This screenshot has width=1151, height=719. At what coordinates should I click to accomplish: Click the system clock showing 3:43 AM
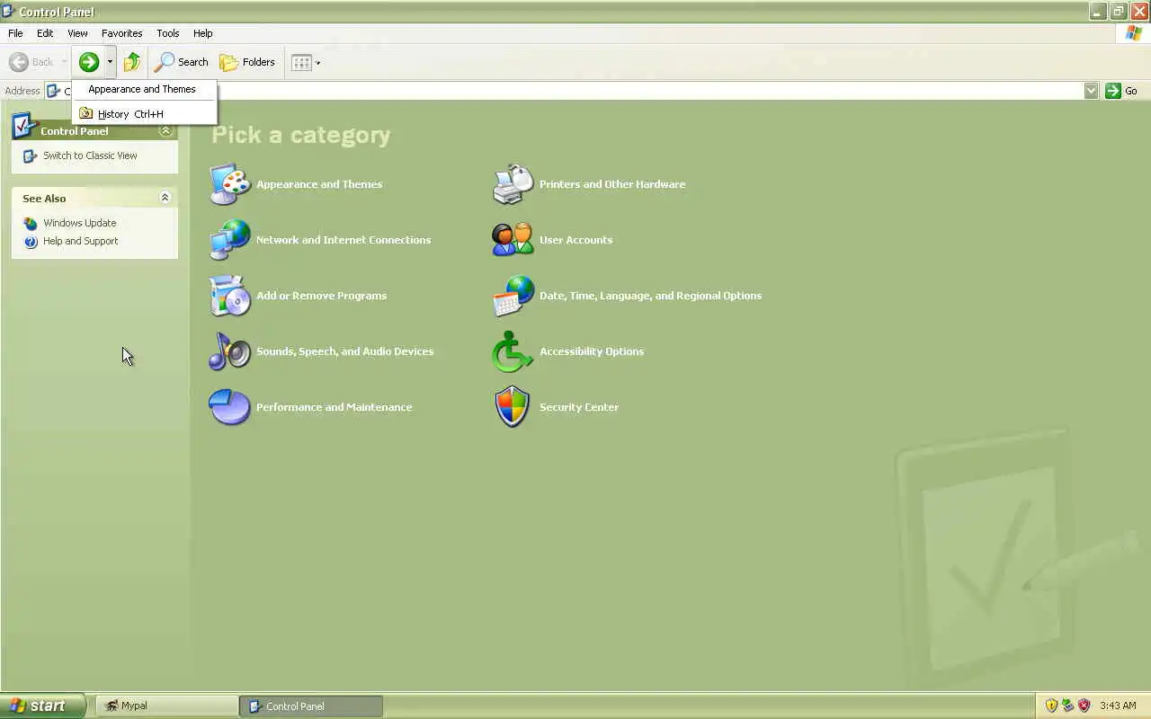[x=1118, y=706]
